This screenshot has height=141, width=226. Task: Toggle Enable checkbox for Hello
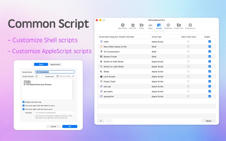pyautogui.click(x=210, y=41)
